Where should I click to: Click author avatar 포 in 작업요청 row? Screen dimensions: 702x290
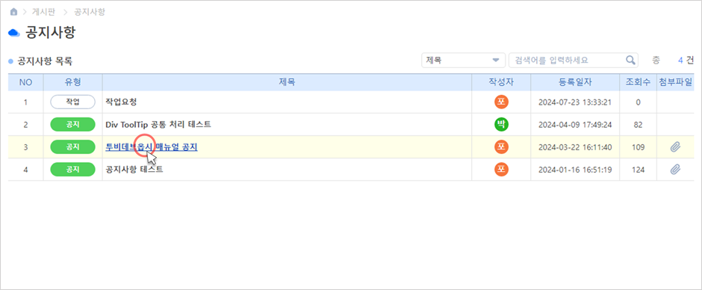pos(501,102)
